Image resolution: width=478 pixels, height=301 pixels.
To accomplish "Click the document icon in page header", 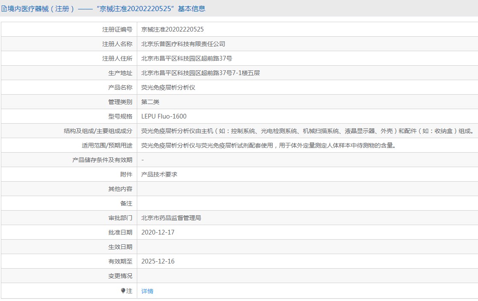I will (4, 9).
